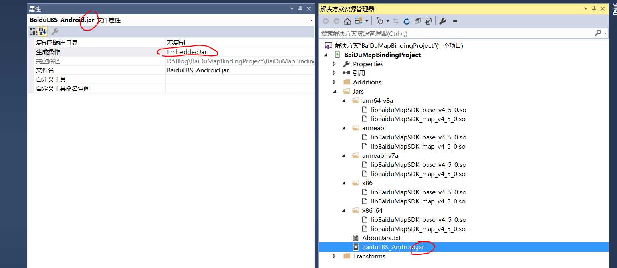Click the Transforms folder icon

point(347,256)
